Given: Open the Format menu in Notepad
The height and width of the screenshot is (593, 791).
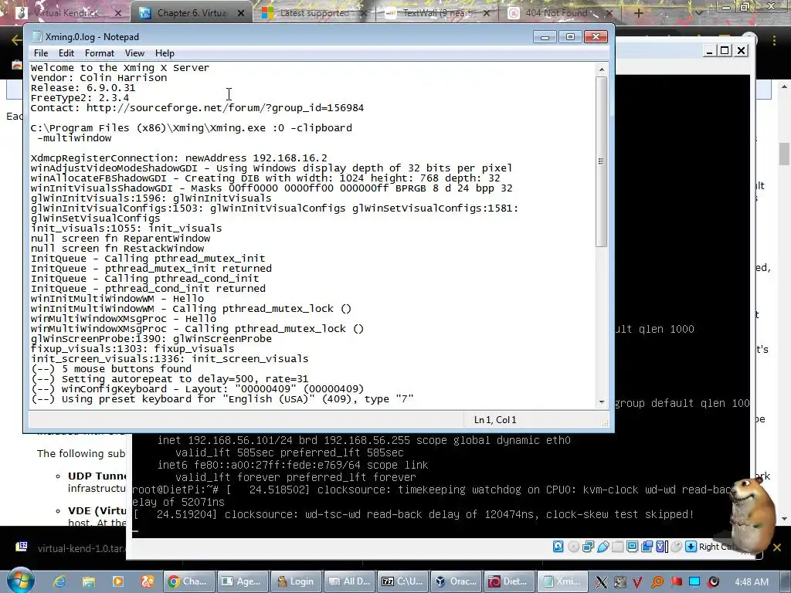Looking at the screenshot, I should pos(100,53).
